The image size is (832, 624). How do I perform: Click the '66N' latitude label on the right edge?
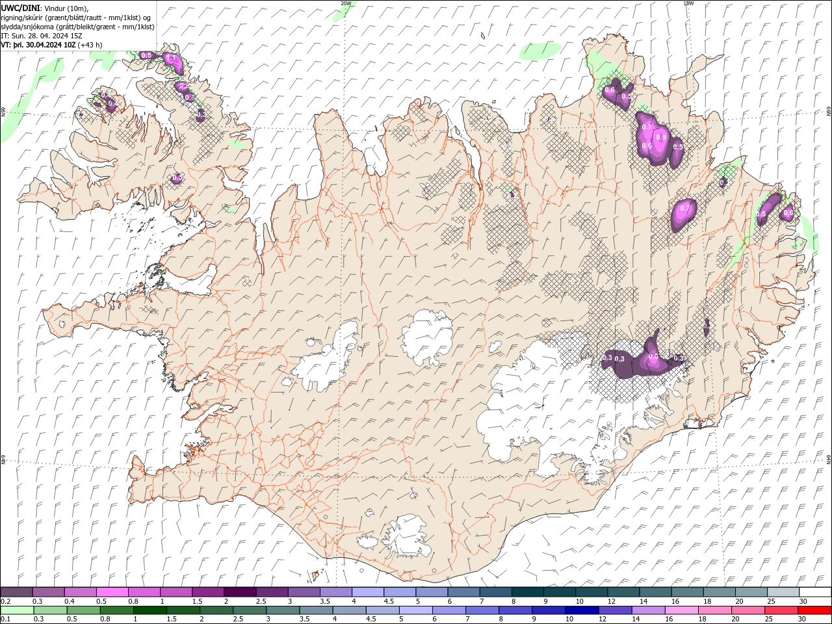click(829, 112)
